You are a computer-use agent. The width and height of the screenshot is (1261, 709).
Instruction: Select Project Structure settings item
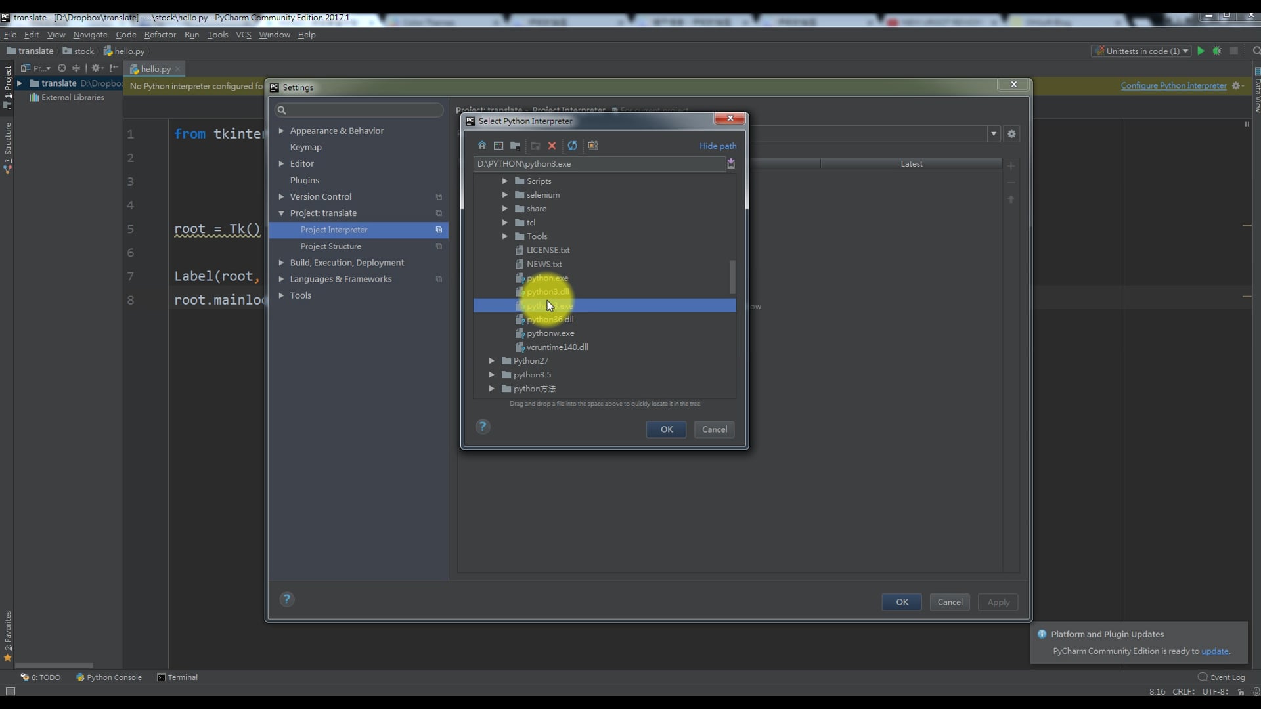coord(330,246)
